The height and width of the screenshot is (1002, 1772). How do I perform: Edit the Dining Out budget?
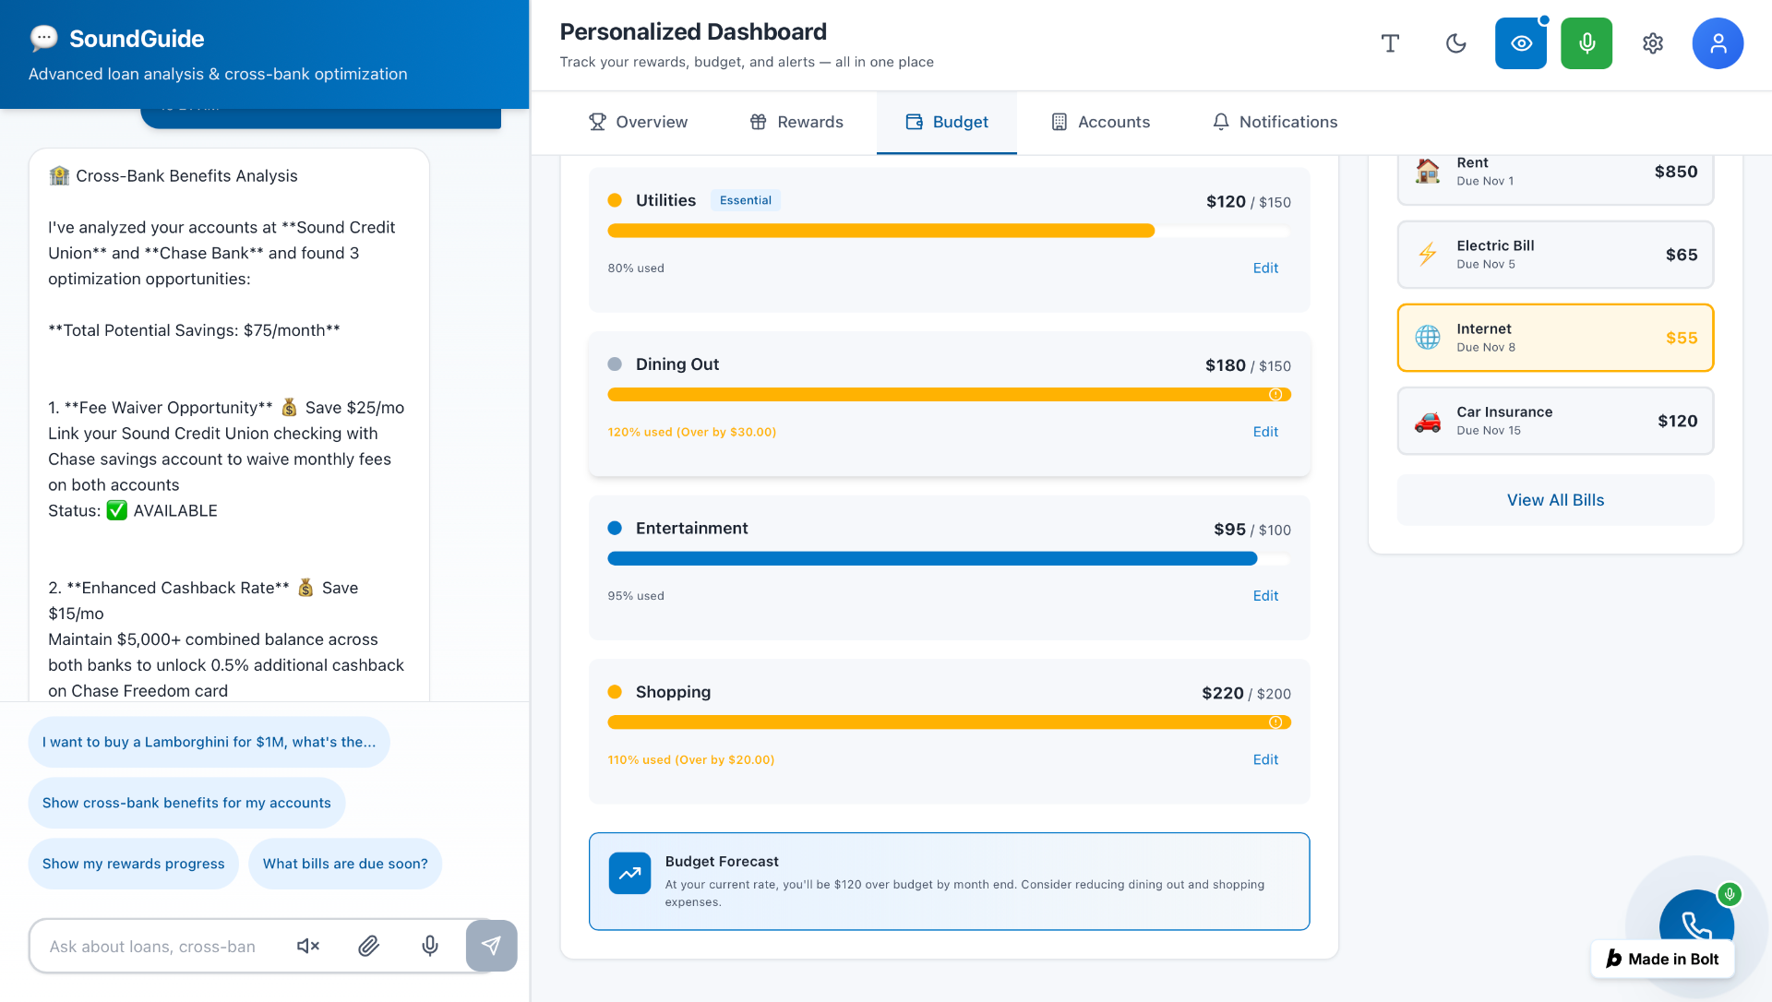tap(1265, 431)
